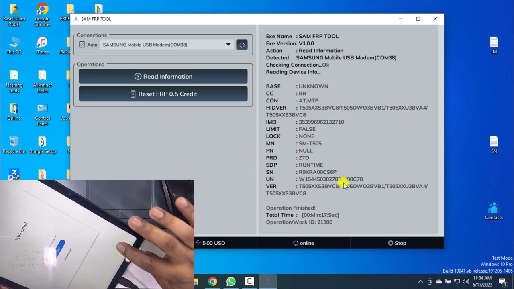Image resolution: width=514 pixels, height=289 pixels.
Task: Click Checking Connection...Ok log line
Action: click(x=298, y=65)
